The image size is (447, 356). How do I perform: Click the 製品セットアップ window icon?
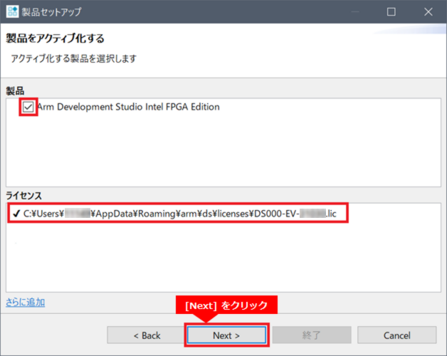point(12,11)
